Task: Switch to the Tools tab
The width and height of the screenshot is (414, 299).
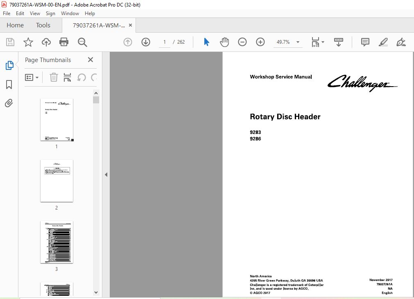Action: click(x=43, y=25)
